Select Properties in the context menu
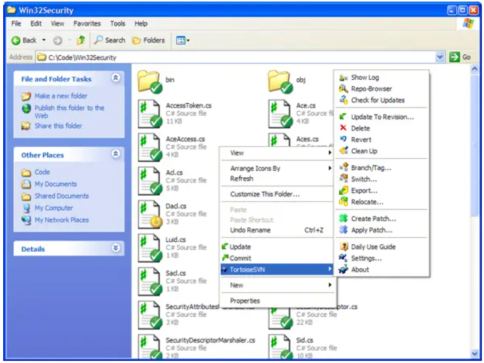This screenshot has height=363, width=484. [245, 301]
